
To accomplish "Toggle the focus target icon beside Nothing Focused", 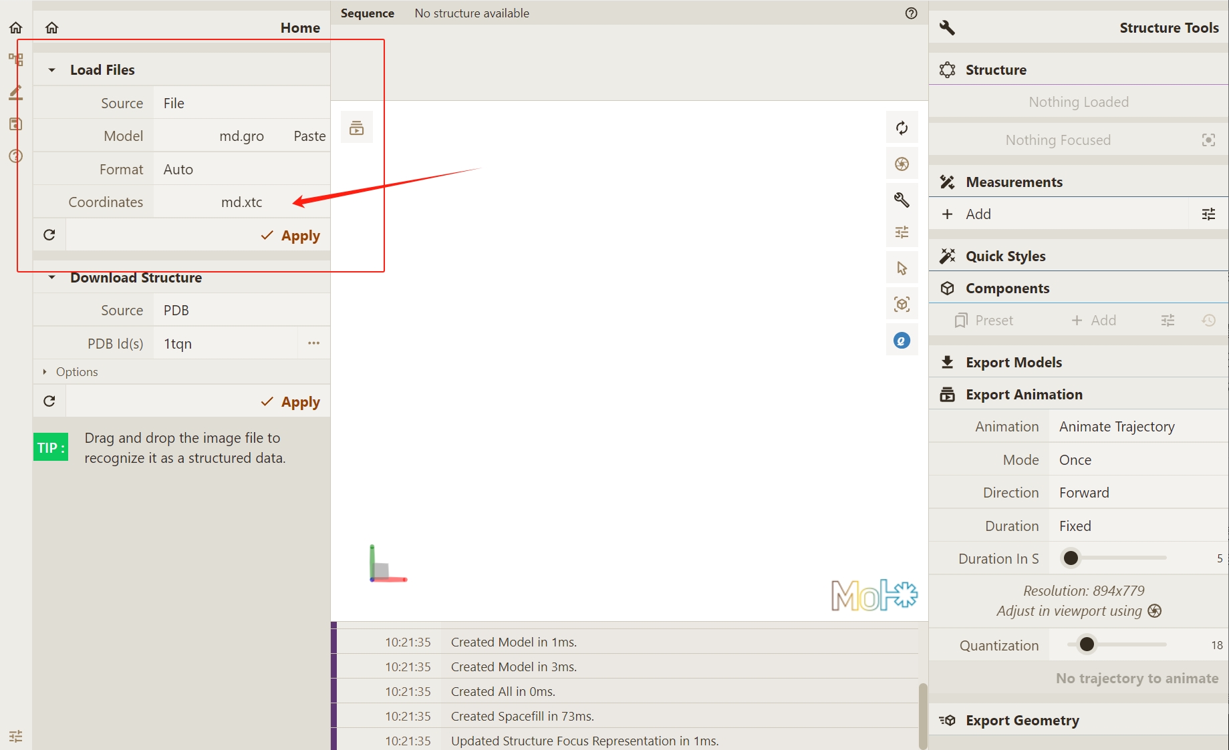I will tap(1208, 140).
